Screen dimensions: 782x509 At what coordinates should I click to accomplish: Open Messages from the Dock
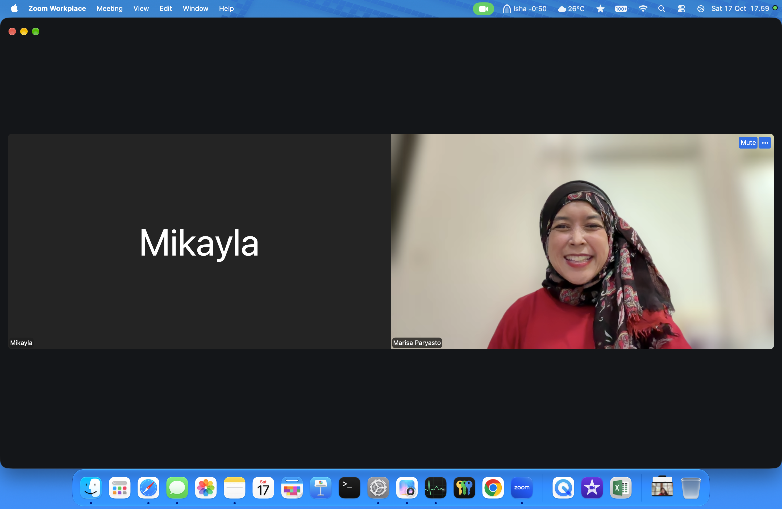pyautogui.click(x=177, y=488)
